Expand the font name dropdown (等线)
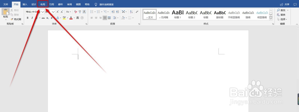Viewport: 299px width, 112px height. (x=42, y=12)
